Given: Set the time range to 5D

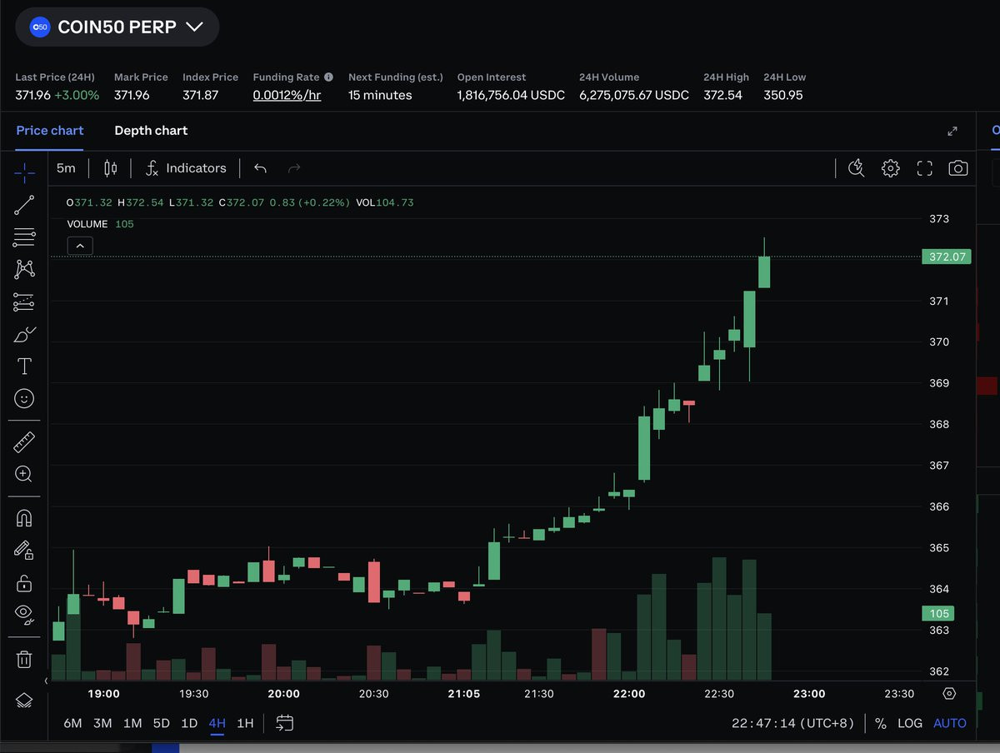Looking at the screenshot, I should 162,723.
